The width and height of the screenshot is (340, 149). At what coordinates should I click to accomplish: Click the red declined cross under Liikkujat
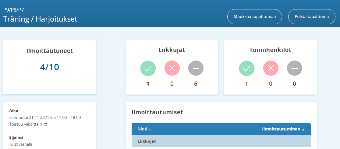point(172,68)
